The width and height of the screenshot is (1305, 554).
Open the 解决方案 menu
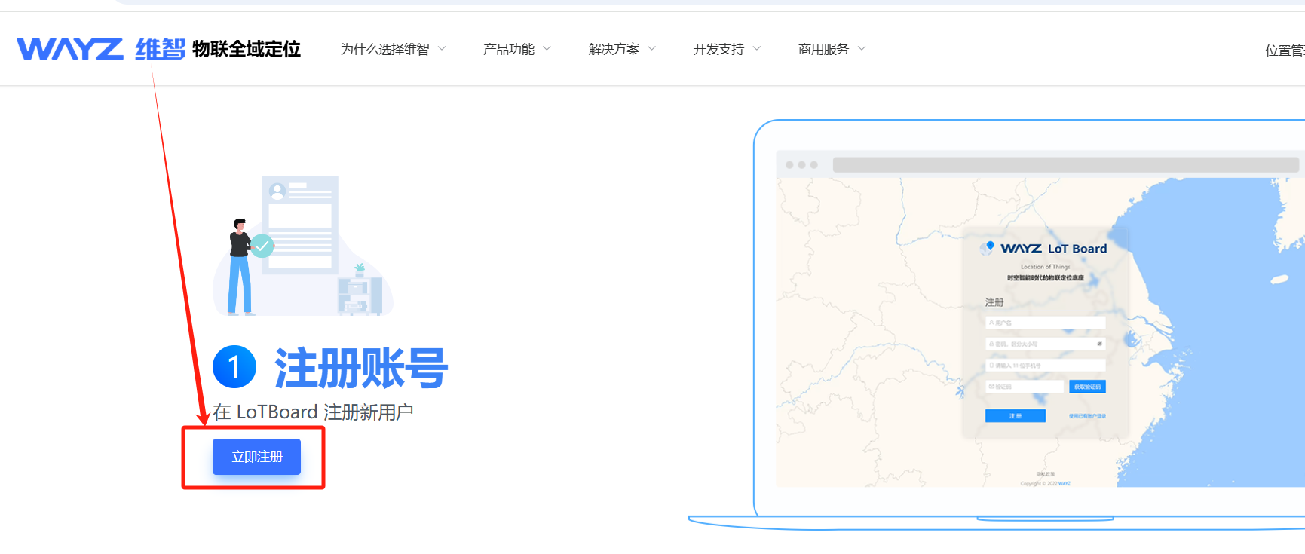[614, 49]
